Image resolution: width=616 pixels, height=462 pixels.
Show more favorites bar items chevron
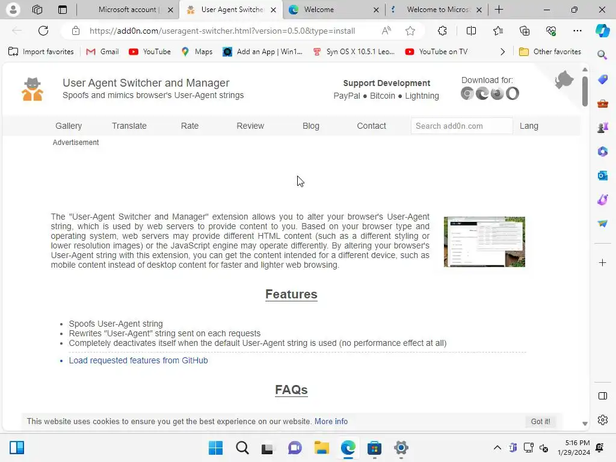(502, 52)
